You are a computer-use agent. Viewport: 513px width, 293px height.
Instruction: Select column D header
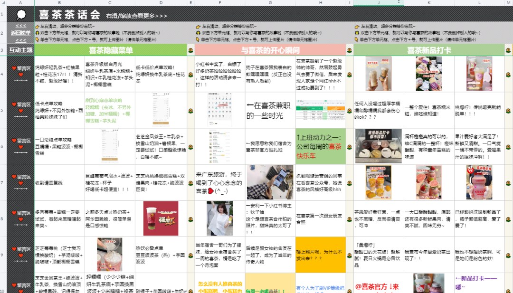point(161,3)
